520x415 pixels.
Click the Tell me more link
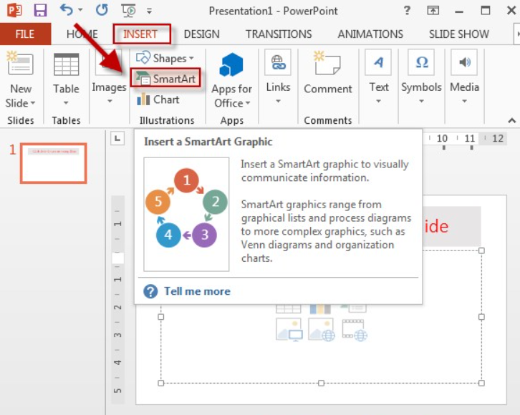(197, 291)
